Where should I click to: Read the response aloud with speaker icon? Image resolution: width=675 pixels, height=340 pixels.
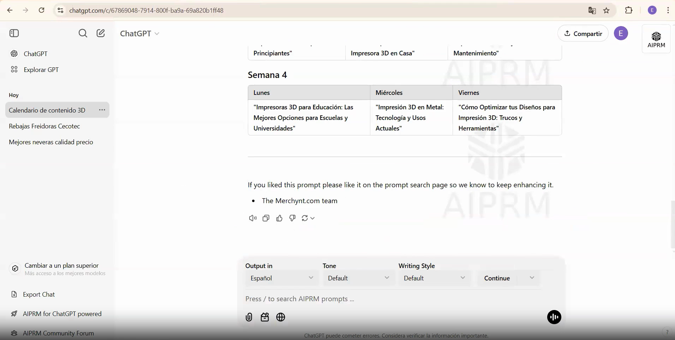[x=253, y=218]
